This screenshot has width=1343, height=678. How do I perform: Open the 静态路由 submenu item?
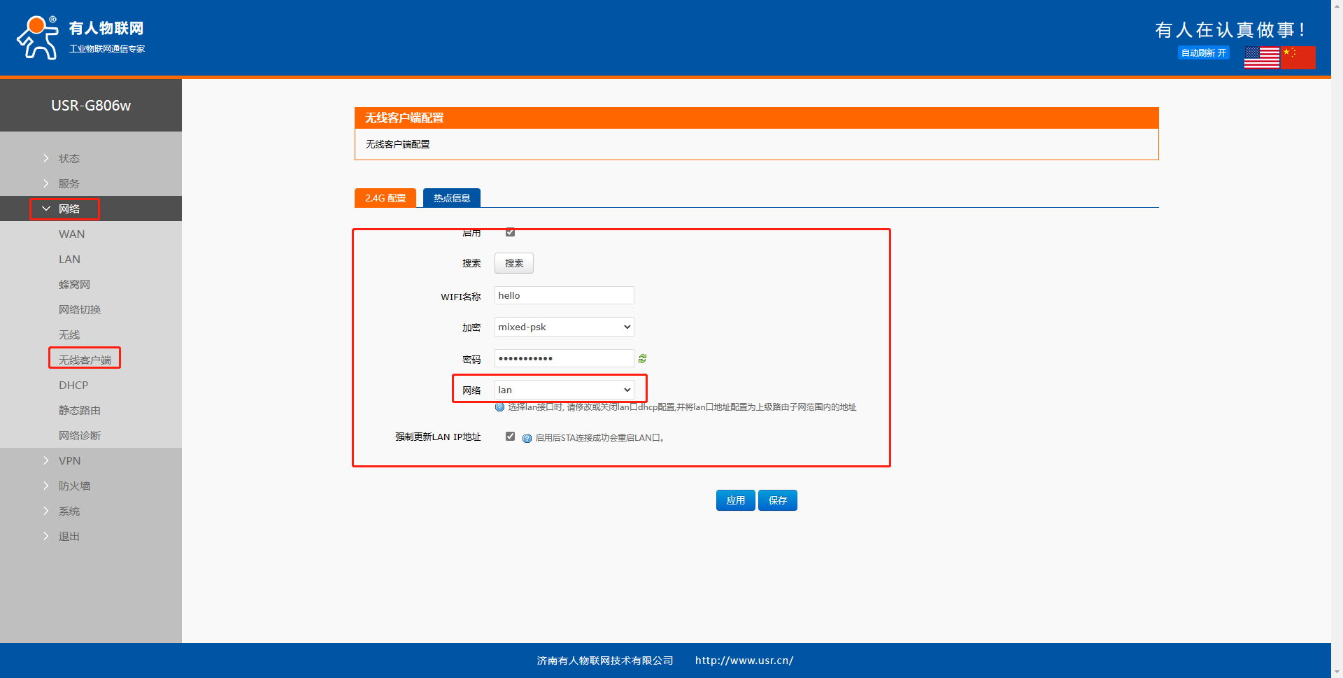pos(80,410)
